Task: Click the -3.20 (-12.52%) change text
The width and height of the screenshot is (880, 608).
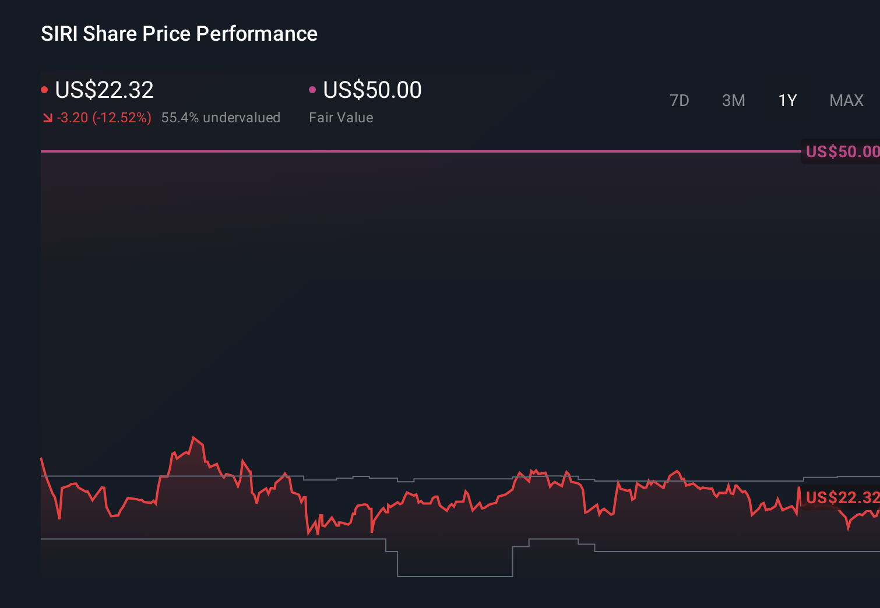Action: pyautogui.click(x=103, y=117)
